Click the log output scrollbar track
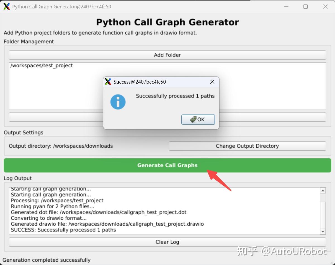 [x=323, y=211]
